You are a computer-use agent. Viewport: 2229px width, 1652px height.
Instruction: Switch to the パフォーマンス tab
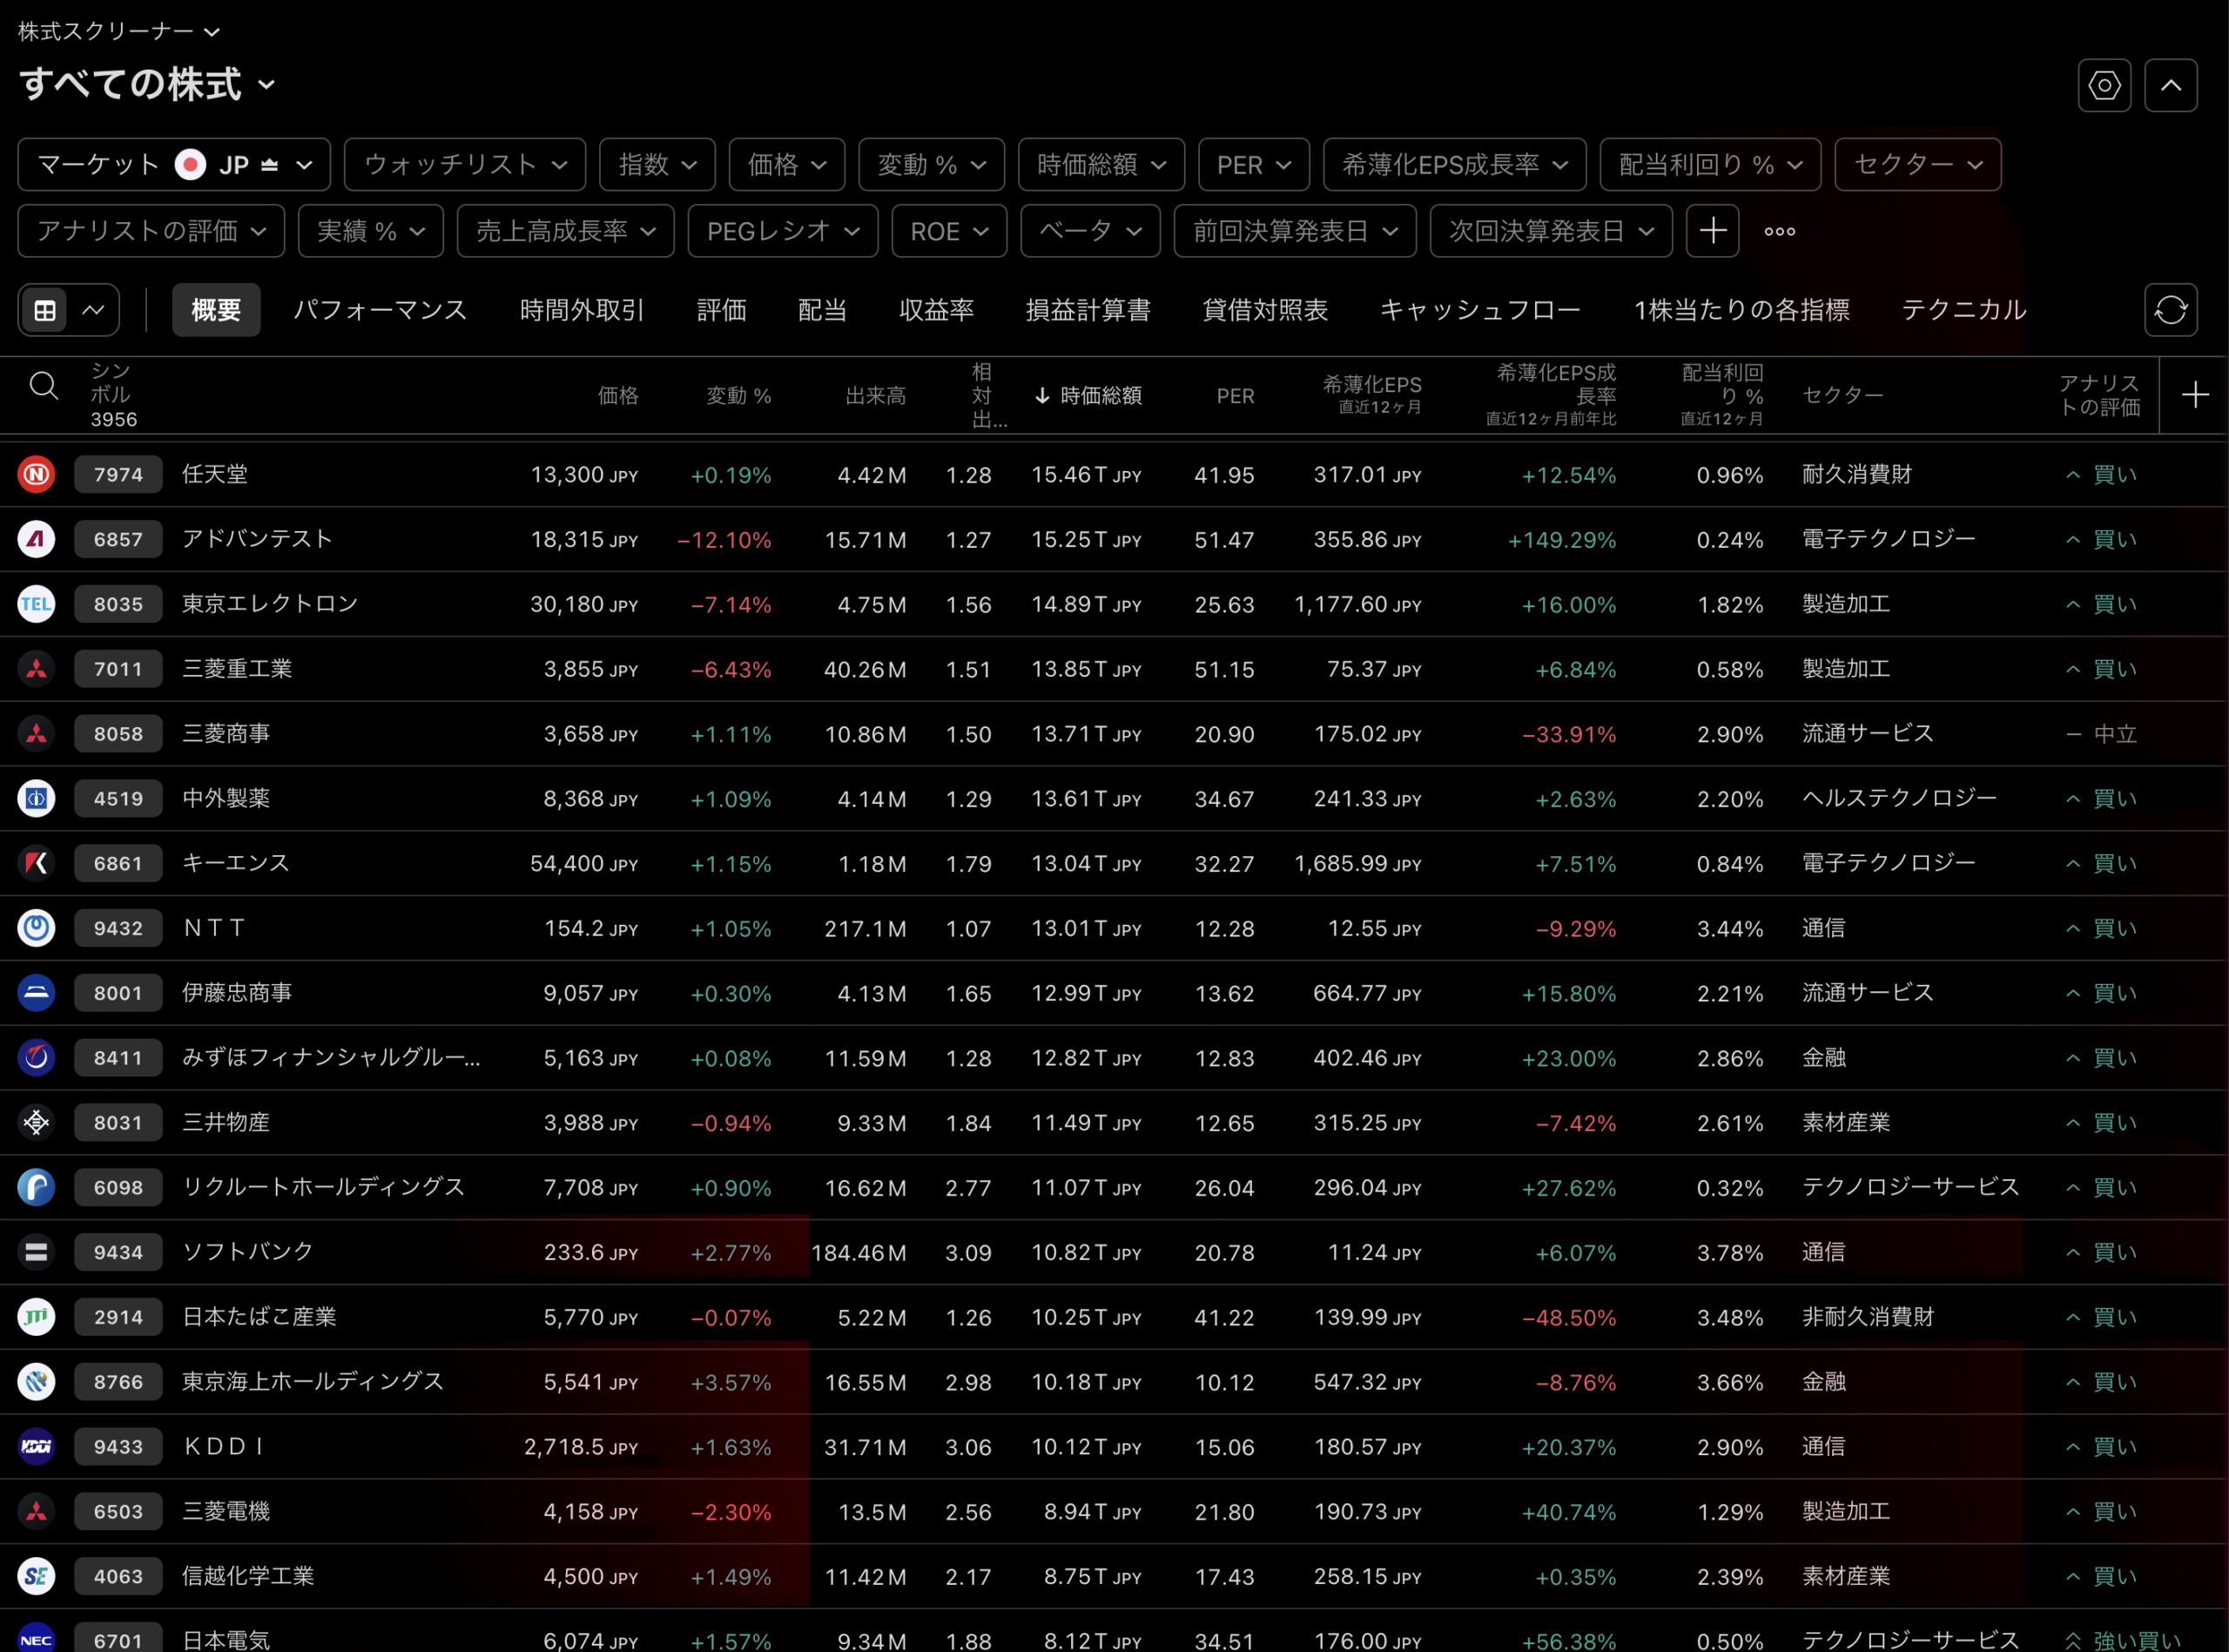tap(380, 310)
